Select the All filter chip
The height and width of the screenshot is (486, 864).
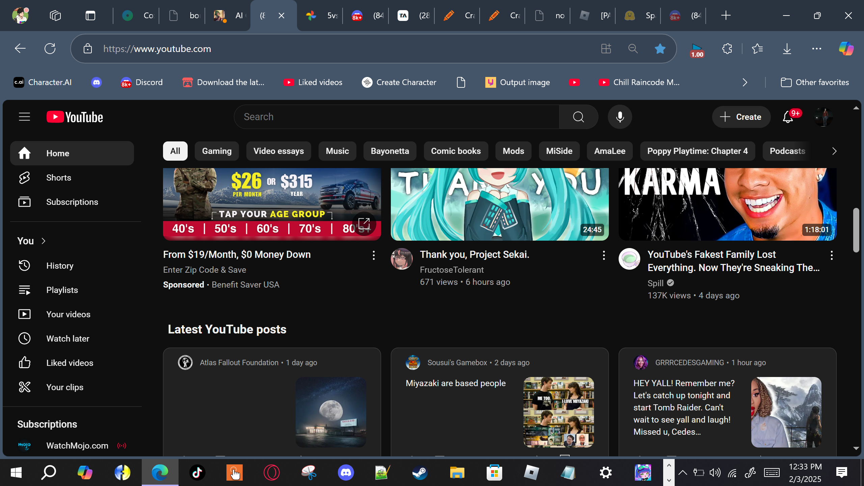pyautogui.click(x=175, y=151)
